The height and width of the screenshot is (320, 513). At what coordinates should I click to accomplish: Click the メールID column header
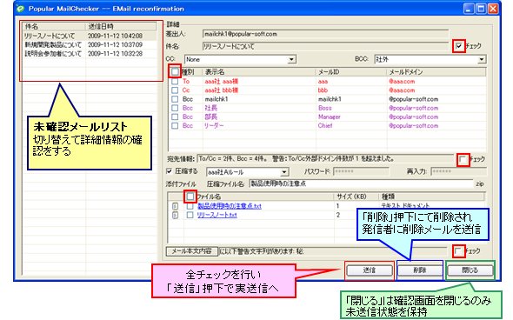pyautogui.click(x=351, y=71)
